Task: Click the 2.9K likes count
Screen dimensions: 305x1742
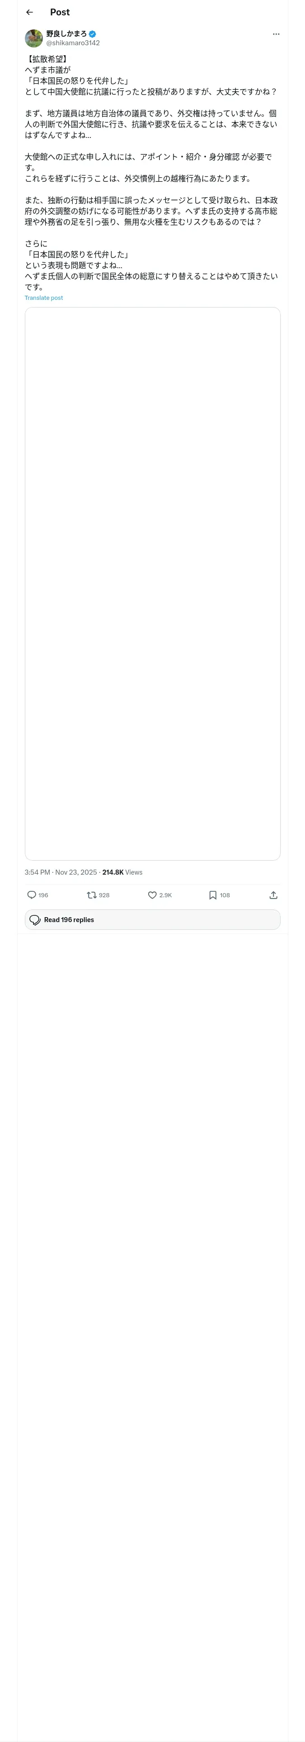Action: tap(166, 895)
